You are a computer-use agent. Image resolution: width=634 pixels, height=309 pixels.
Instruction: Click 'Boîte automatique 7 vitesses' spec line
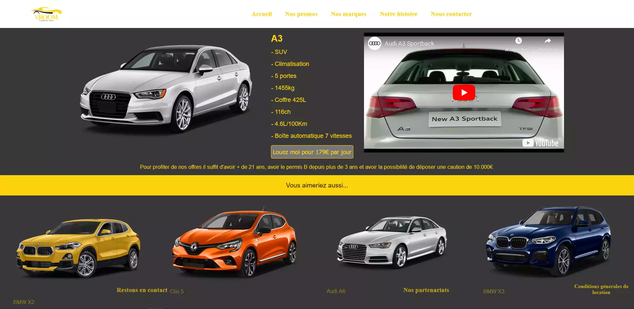coord(311,136)
